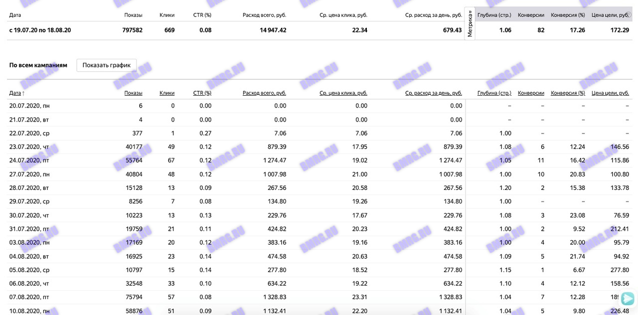The height and width of the screenshot is (315, 638).
Task: Sort by the underlined Конверсии header
Action: click(x=531, y=93)
